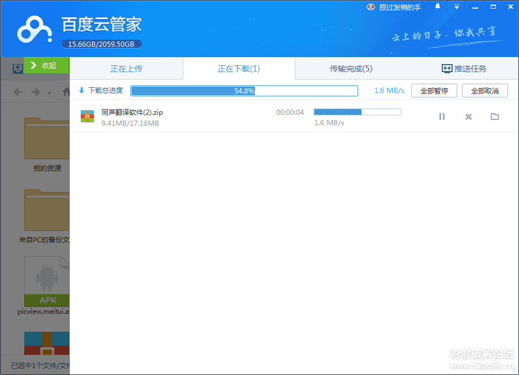This screenshot has height=375, width=519.
Task: Click the remaining time 00:00:04
Action: tap(290, 112)
